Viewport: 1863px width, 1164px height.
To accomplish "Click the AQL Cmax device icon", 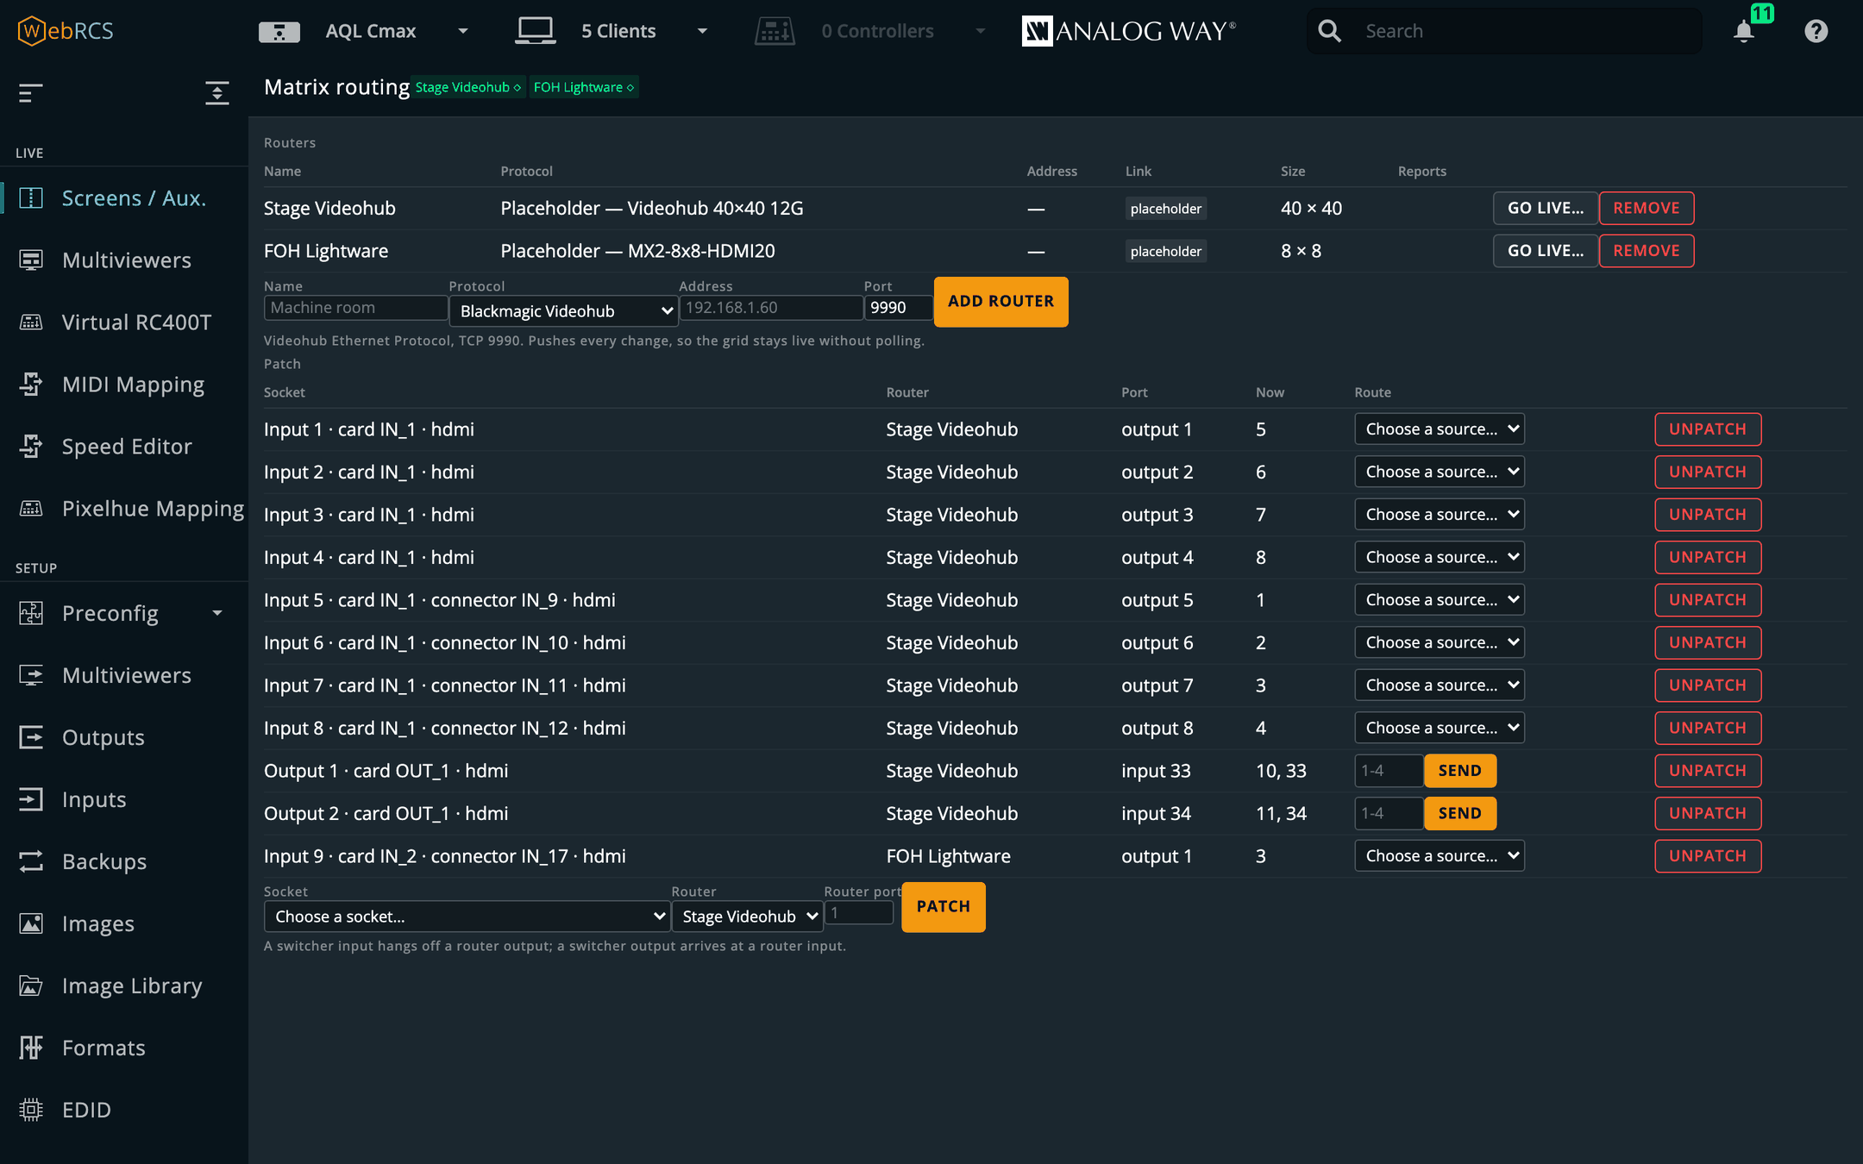I will coord(279,32).
